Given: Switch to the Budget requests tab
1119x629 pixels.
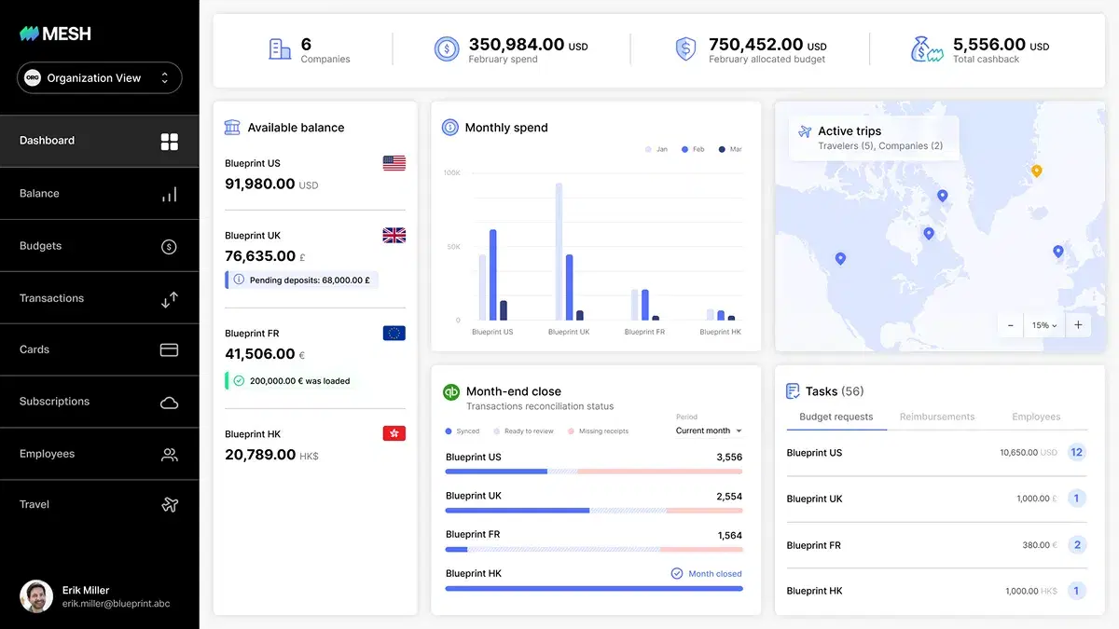Looking at the screenshot, I should (x=836, y=417).
